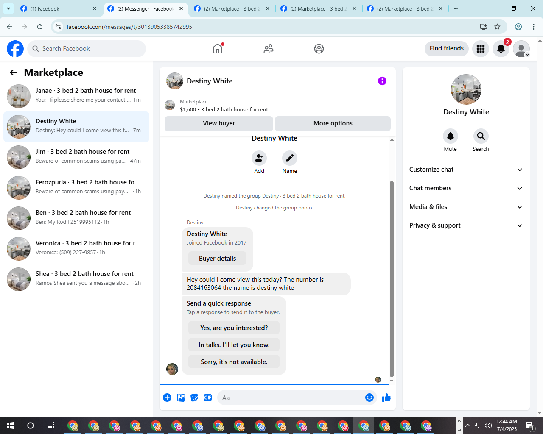The image size is (543, 434).
Task: Click the Find friends button
Action: pyautogui.click(x=447, y=48)
